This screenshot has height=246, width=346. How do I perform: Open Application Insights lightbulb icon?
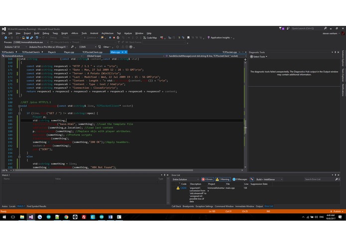pos(209,38)
